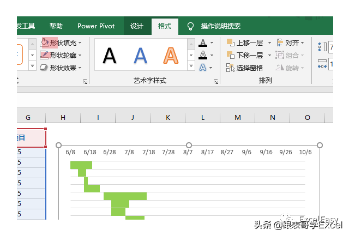Open the text fill color dropdown arrow
Image resolution: width=349 pixels, height=236 pixels.
(x=212, y=43)
